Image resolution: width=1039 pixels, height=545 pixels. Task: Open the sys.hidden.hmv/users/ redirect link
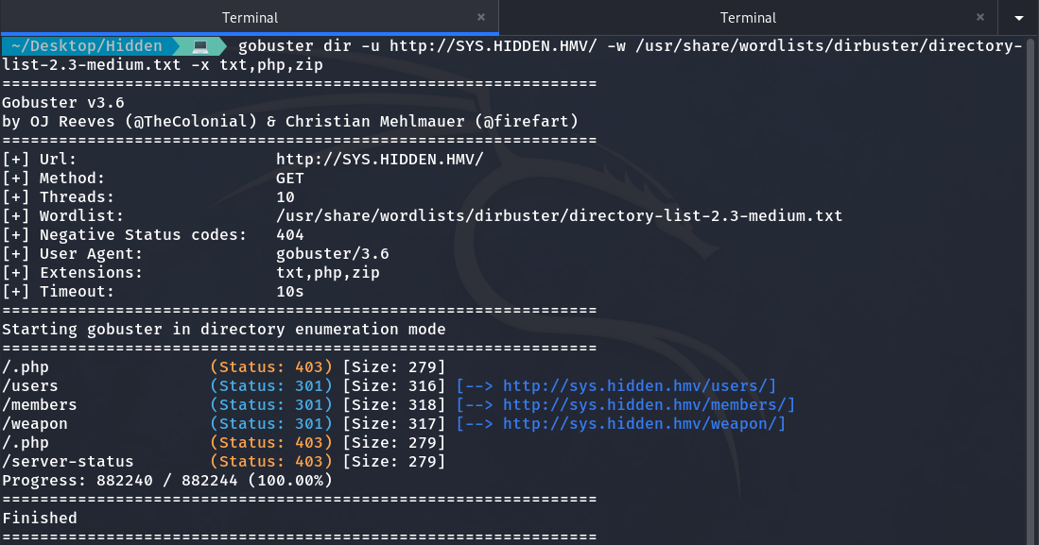pyautogui.click(x=639, y=385)
